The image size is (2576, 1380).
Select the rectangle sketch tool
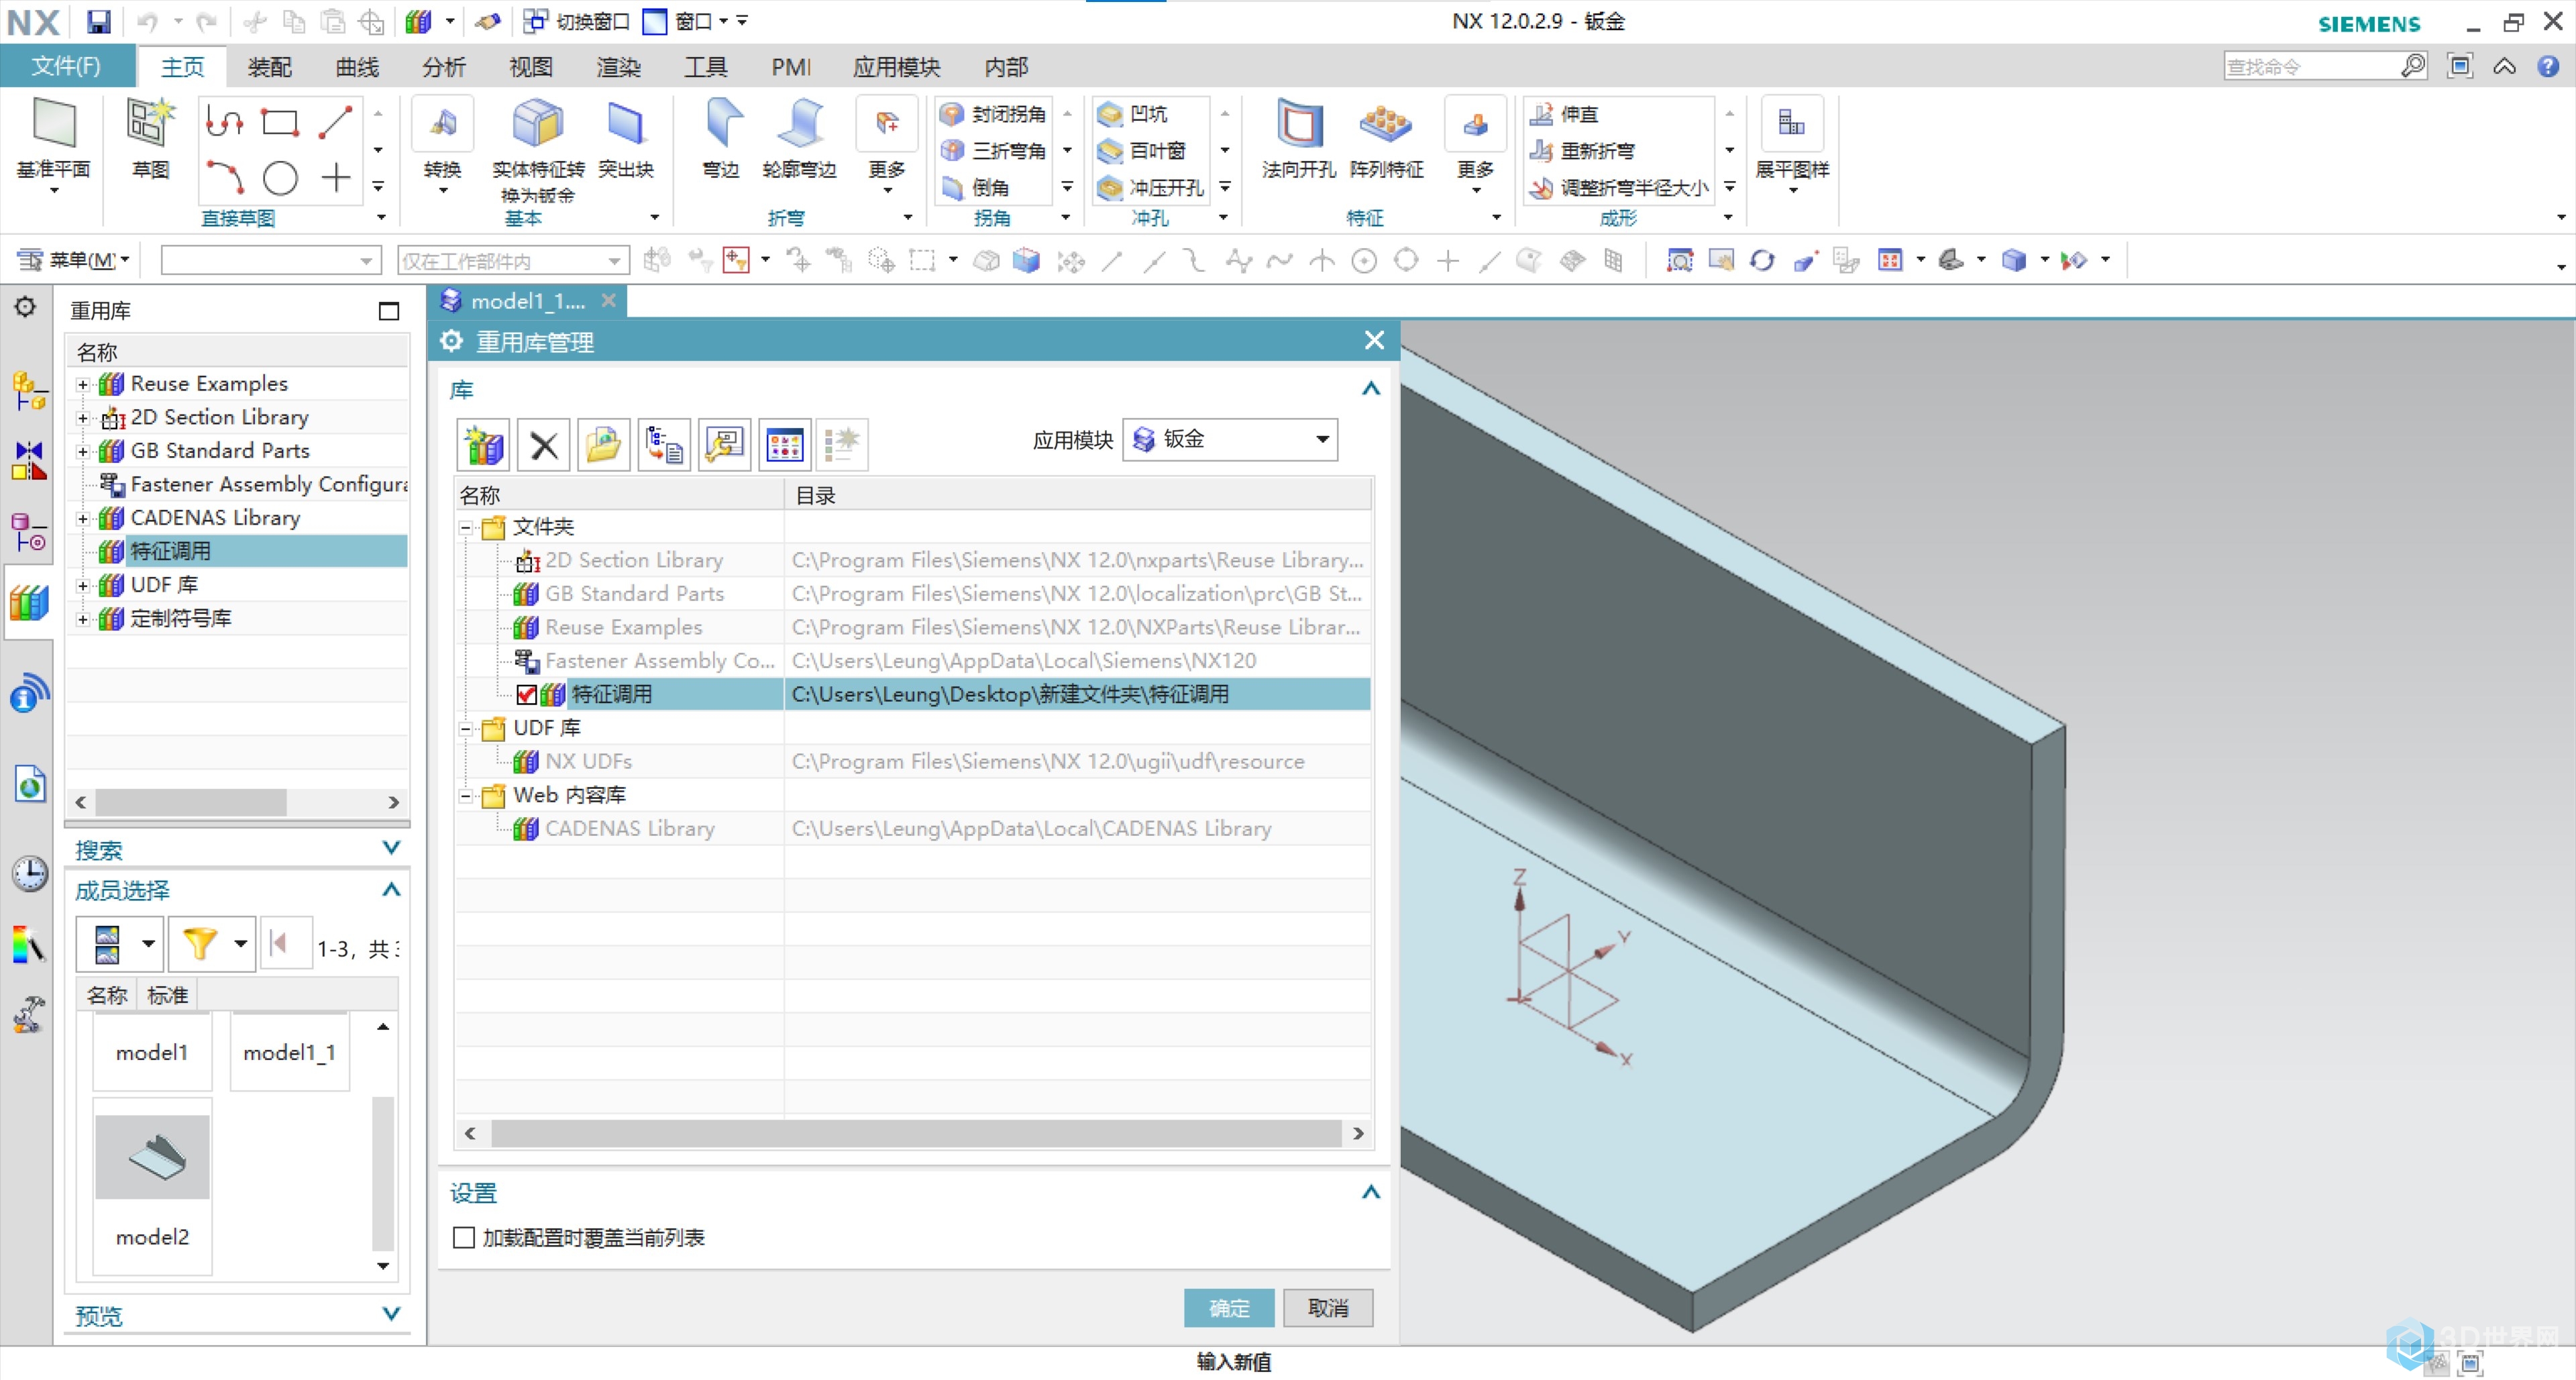(x=280, y=122)
